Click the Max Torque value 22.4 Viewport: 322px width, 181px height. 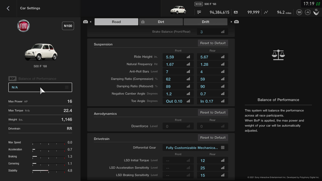pyautogui.click(x=68, y=110)
